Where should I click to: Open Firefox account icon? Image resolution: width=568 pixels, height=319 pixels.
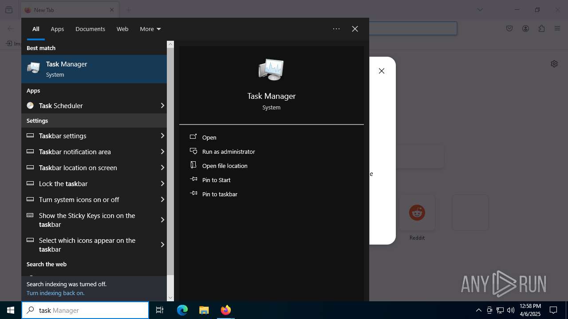coord(525,29)
